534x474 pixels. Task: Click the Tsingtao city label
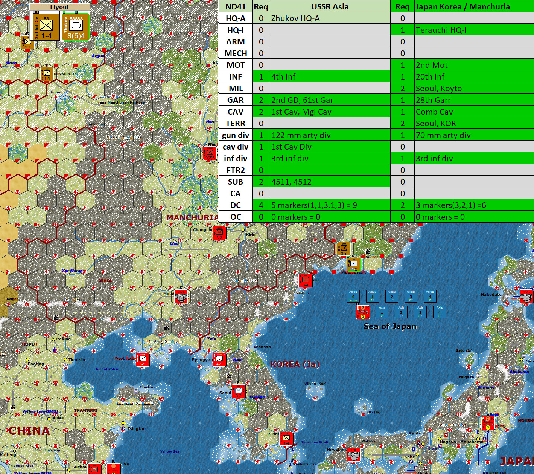137,428
